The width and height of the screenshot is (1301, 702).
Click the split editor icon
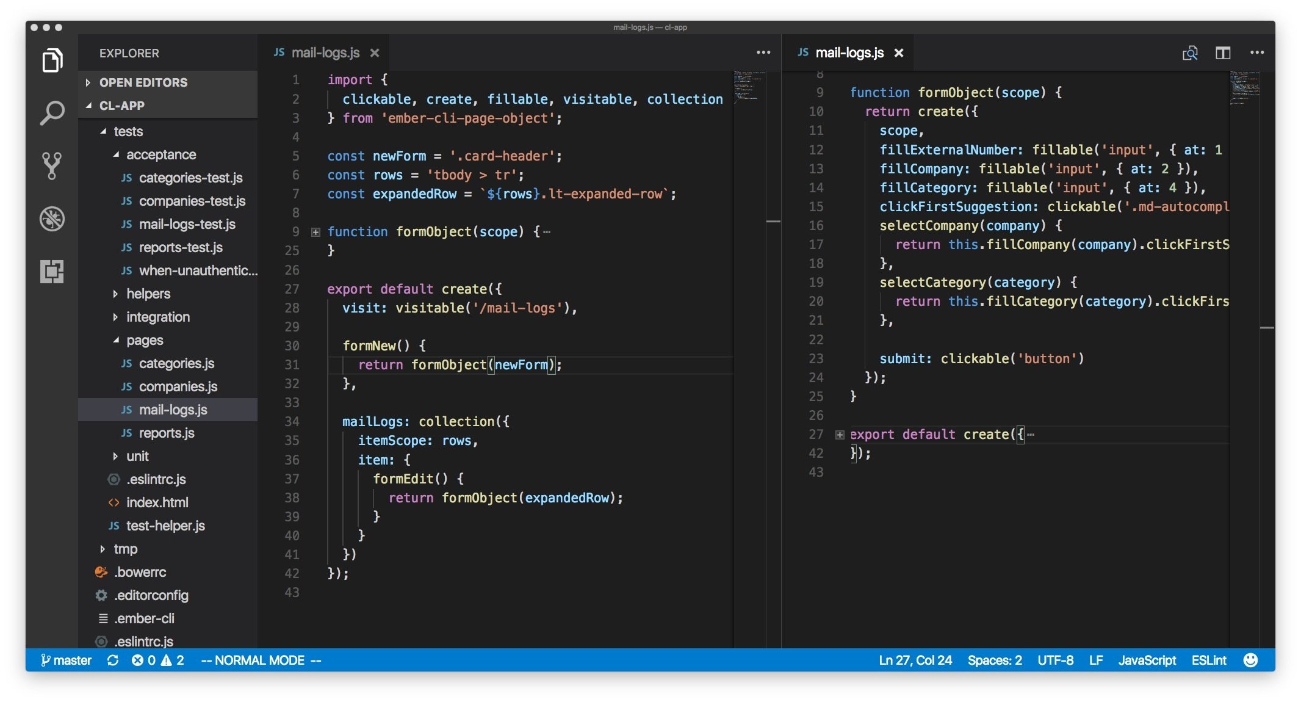[1222, 53]
